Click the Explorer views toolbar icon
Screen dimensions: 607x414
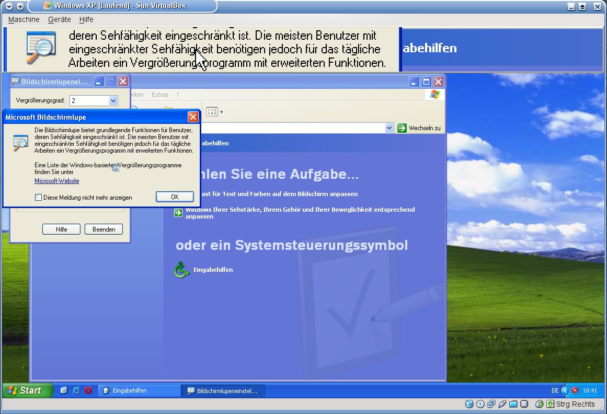(x=212, y=112)
